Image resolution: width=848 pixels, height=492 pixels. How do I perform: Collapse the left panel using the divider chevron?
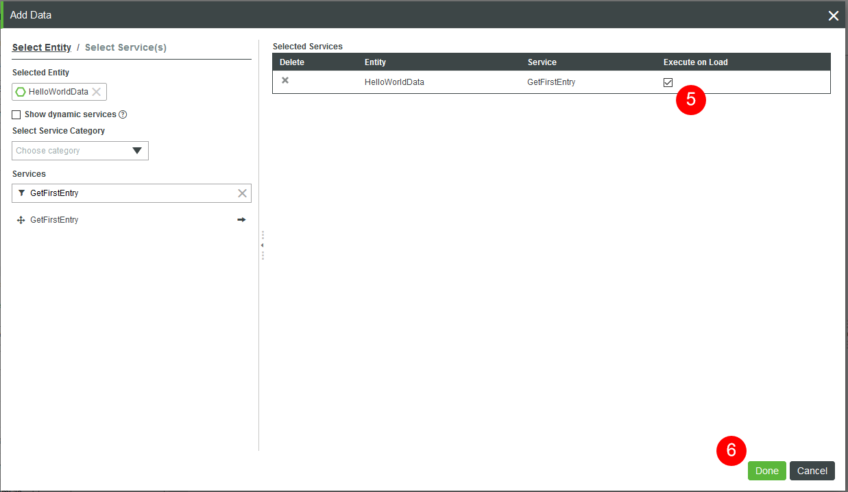tap(263, 244)
